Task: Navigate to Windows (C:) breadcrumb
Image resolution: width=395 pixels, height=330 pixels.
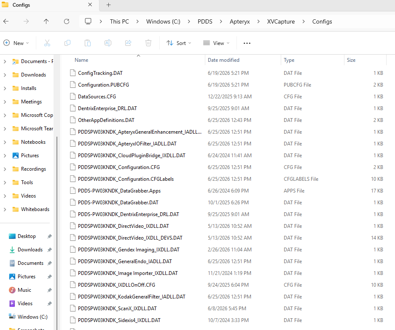Action: click(x=163, y=21)
